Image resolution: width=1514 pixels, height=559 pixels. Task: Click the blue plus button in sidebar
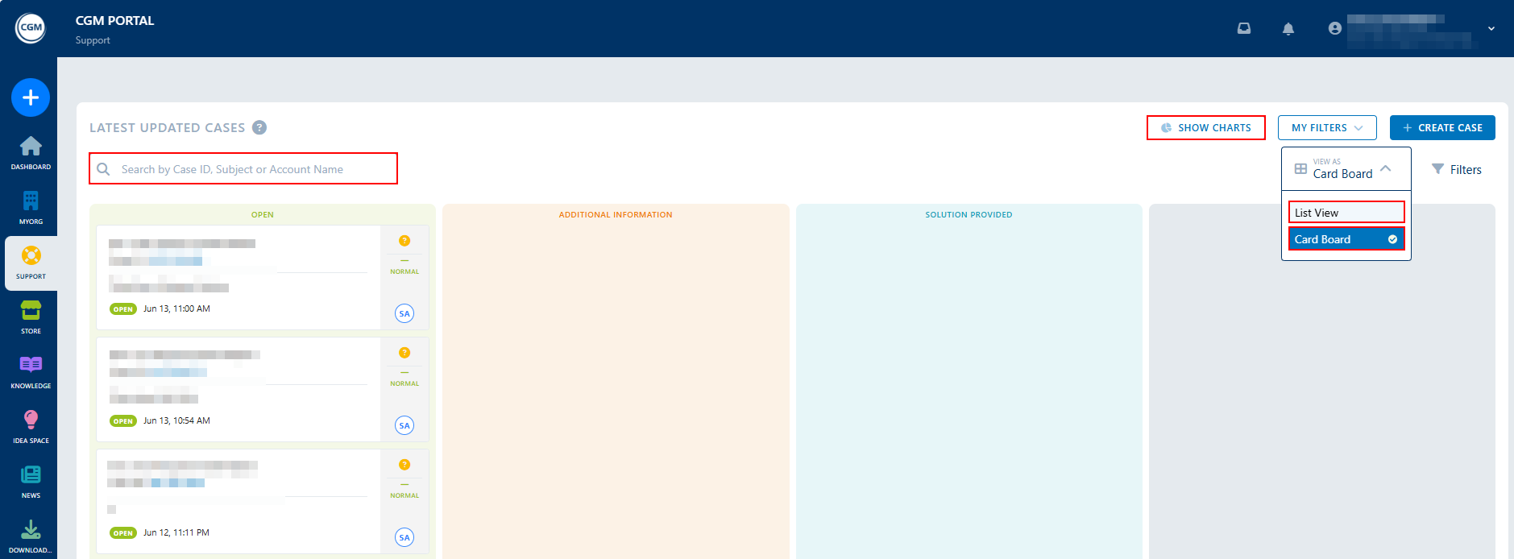click(31, 97)
